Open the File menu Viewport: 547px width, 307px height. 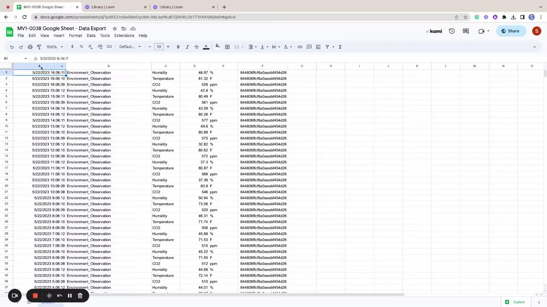21,36
